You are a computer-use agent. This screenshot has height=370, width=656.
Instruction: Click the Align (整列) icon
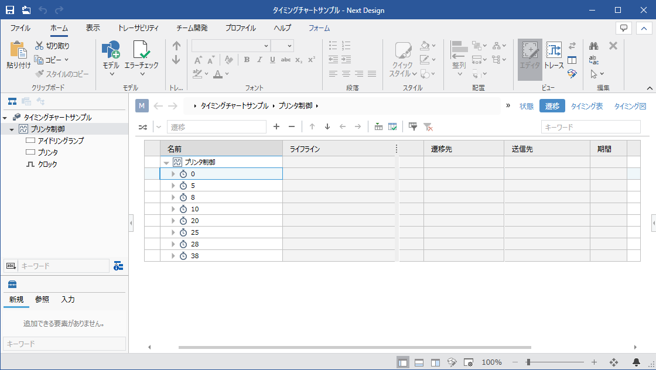459,50
